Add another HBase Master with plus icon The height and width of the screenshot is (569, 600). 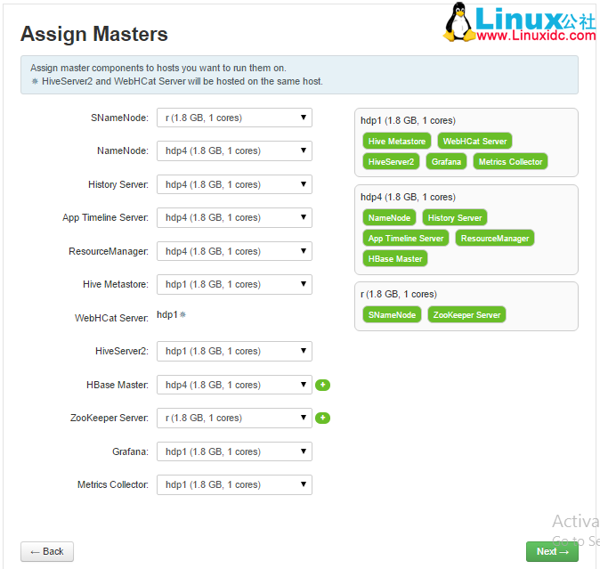click(x=322, y=385)
